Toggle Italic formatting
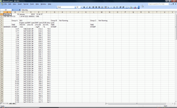This screenshot has width=177, height=108. click(x=87, y=7)
